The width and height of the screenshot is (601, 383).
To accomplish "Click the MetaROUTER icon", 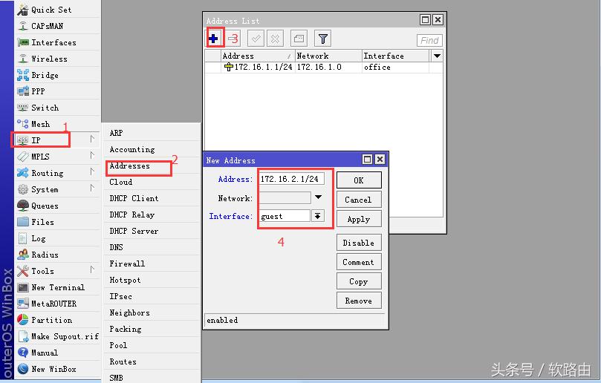I will (x=22, y=304).
